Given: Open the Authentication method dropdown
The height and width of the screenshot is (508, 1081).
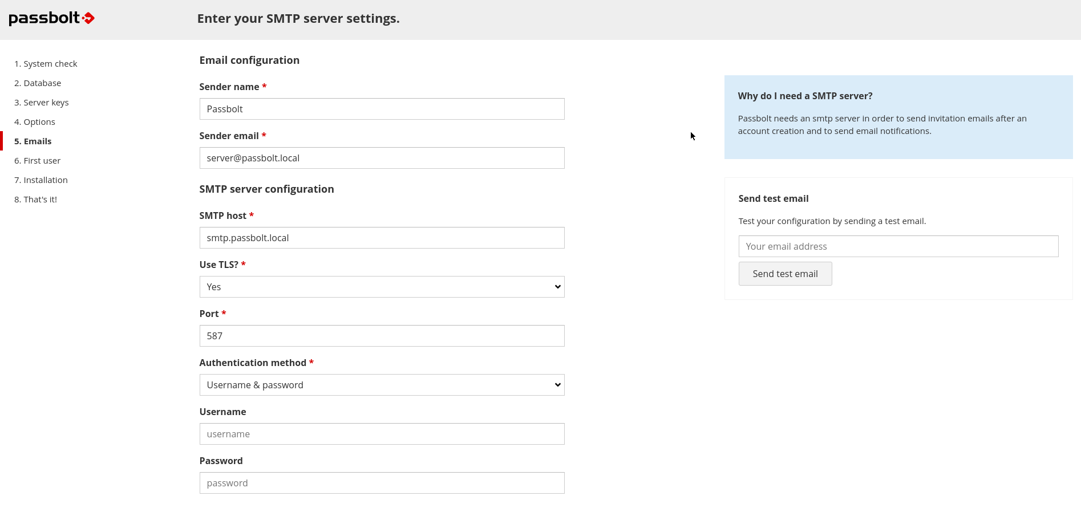Looking at the screenshot, I should 382,385.
